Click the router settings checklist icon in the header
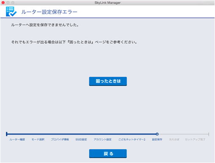The height and width of the screenshot is (163, 215). click(11, 12)
